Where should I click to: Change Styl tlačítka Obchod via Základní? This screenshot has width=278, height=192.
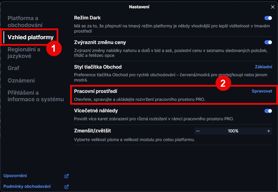(x=263, y=67)
